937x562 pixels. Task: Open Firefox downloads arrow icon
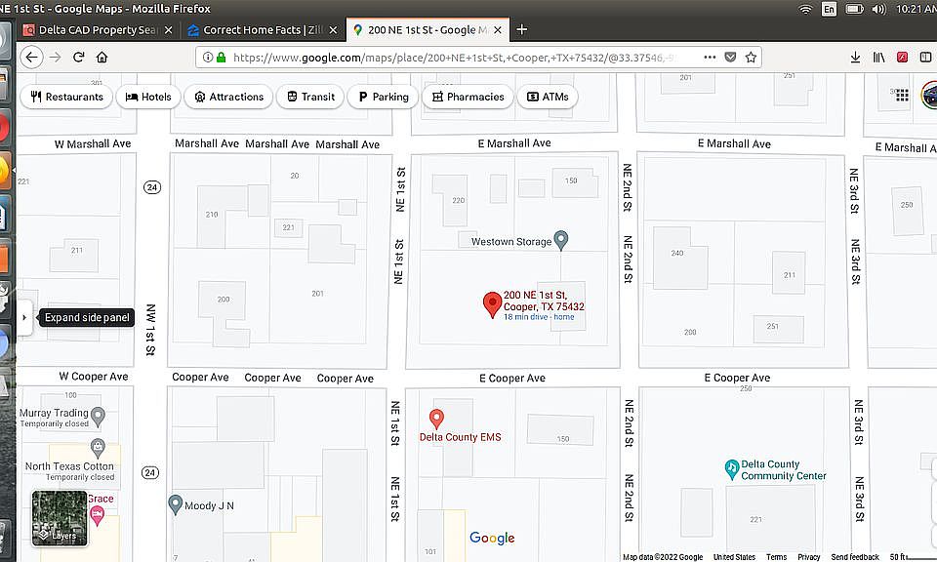click(856, 58)
